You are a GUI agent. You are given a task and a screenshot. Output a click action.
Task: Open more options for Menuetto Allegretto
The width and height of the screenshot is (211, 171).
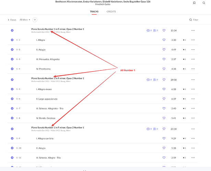click(x=193, y=59)
